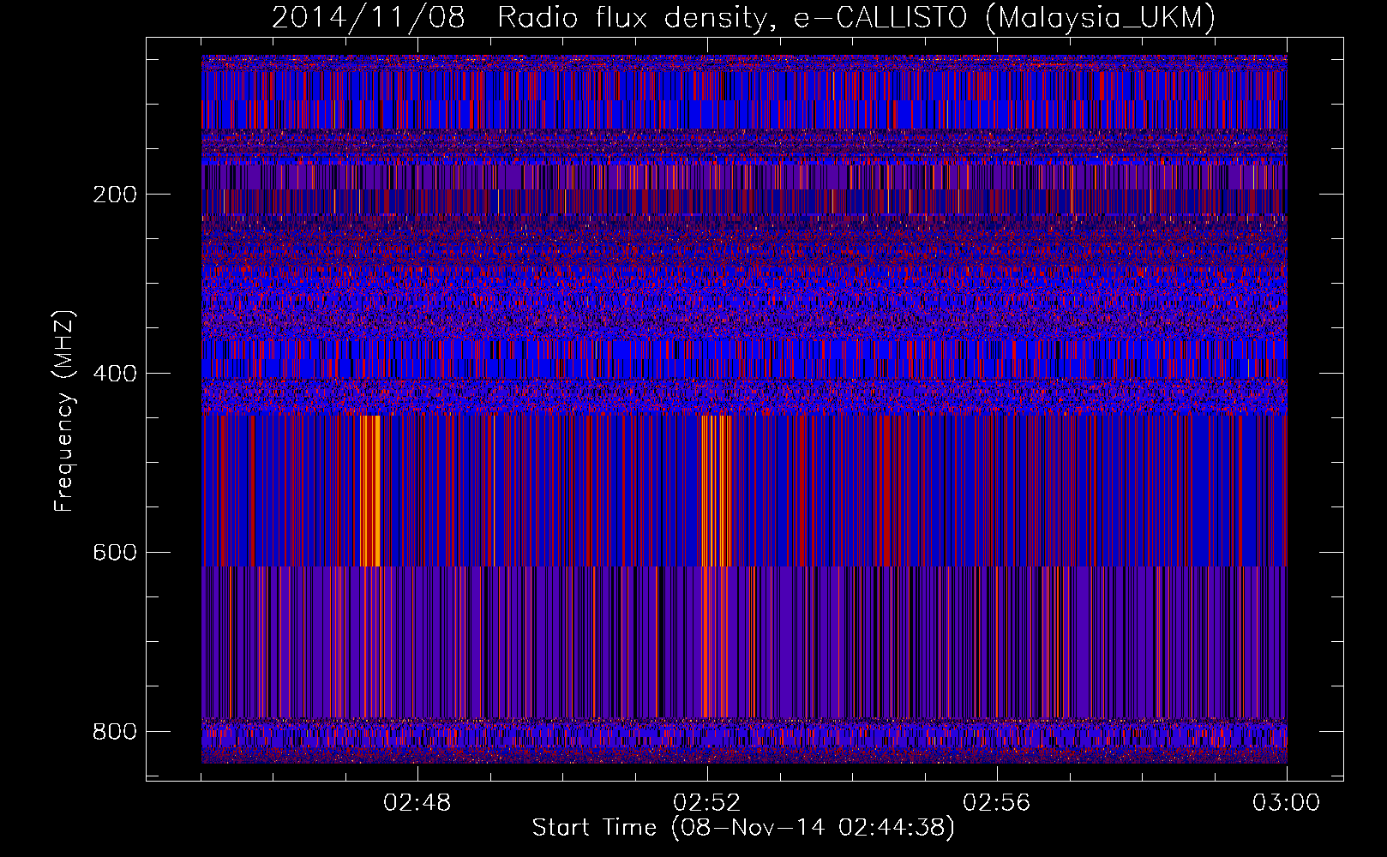
Task: Click the 200 frequency axis label
Action: (115, 195)
